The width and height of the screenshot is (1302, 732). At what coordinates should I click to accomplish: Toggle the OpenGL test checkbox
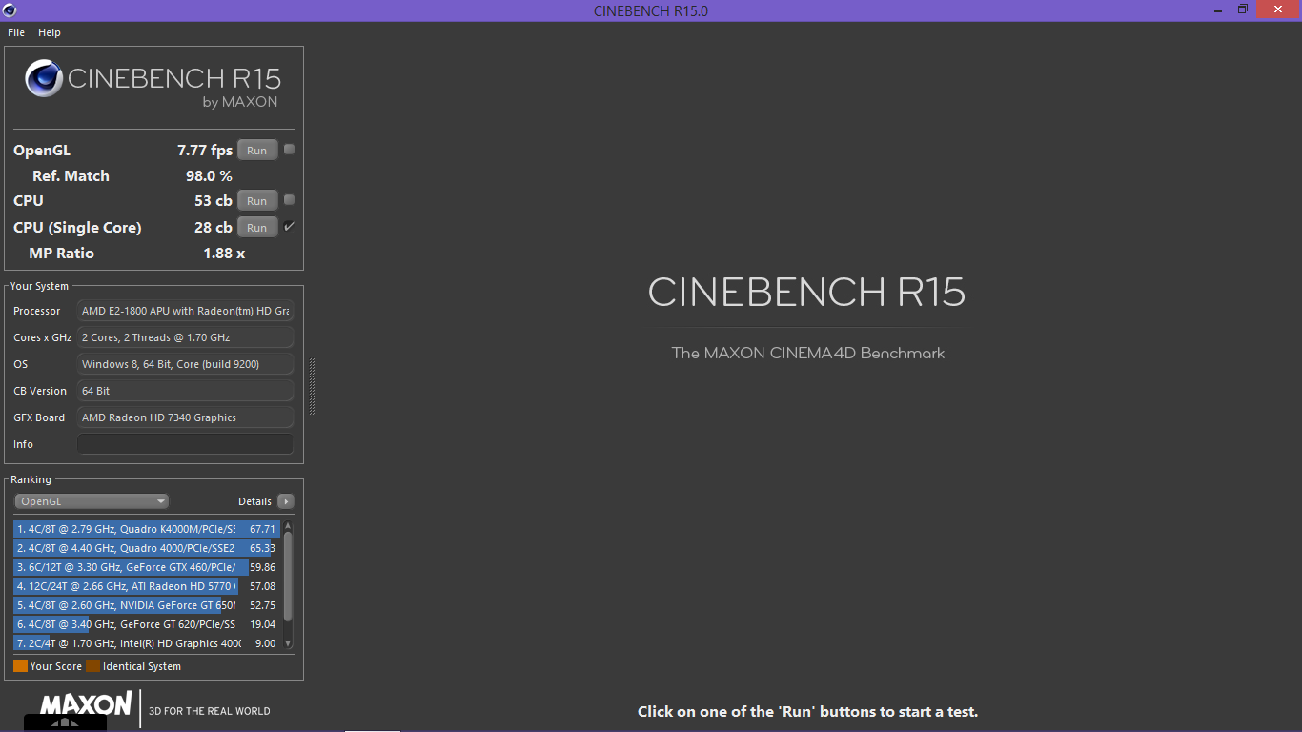point(290,150)
